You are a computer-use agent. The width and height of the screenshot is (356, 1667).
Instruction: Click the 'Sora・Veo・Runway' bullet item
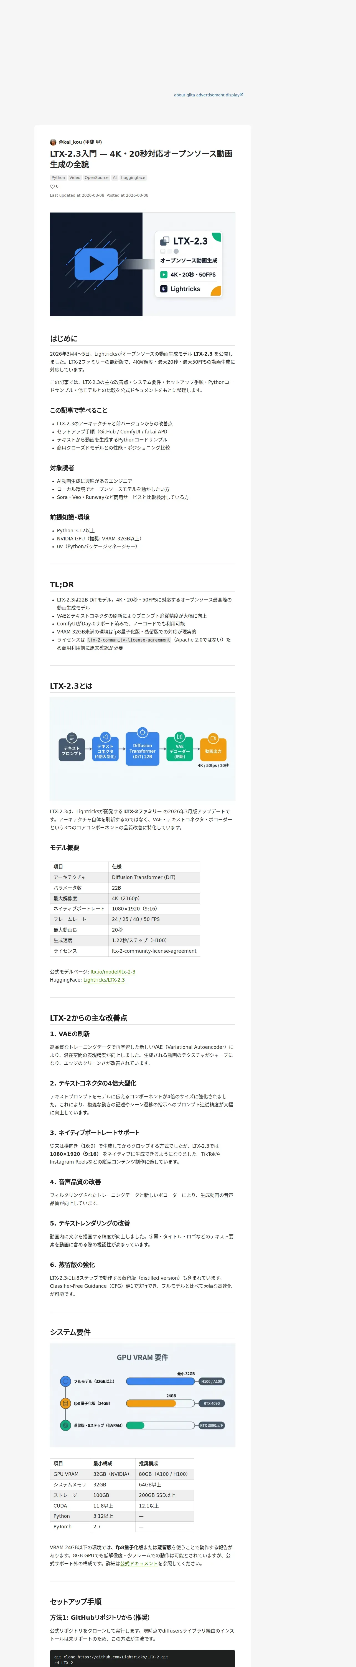point(123,497)
